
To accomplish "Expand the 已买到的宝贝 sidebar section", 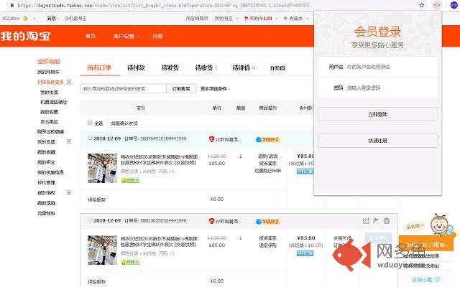I will tap(69, 82).
